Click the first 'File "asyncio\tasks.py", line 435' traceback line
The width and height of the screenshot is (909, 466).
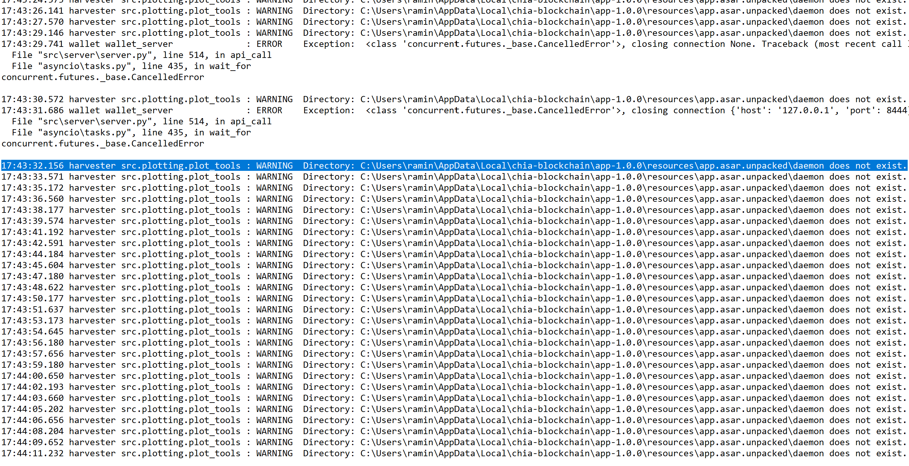(x=131, y=66)
